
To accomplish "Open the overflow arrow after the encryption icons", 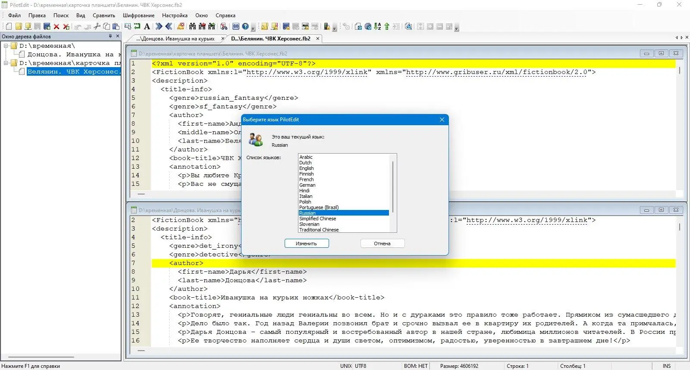I will click(x=335, y=28).
